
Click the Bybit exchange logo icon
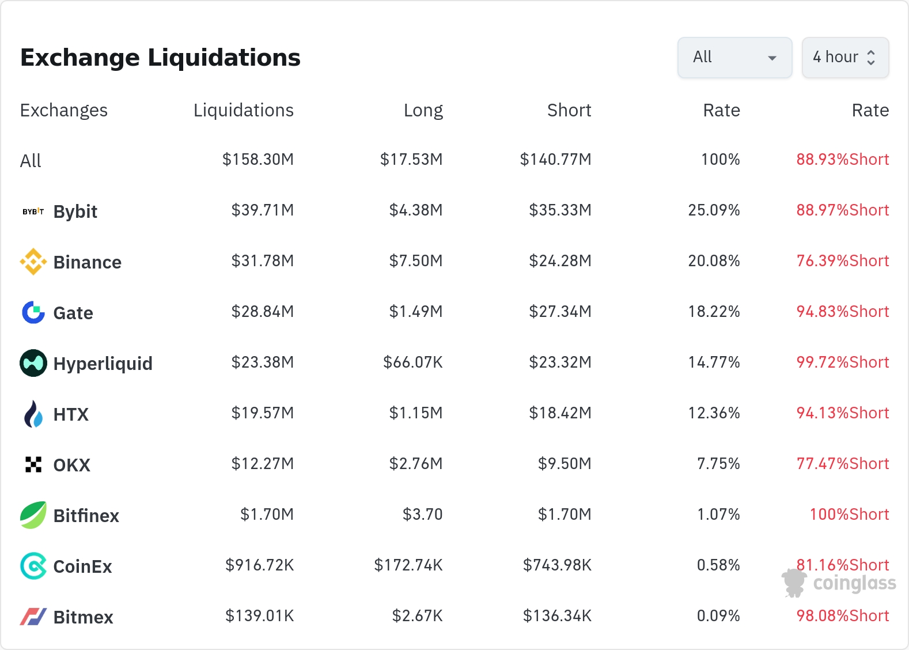click(x=33, y=211)
